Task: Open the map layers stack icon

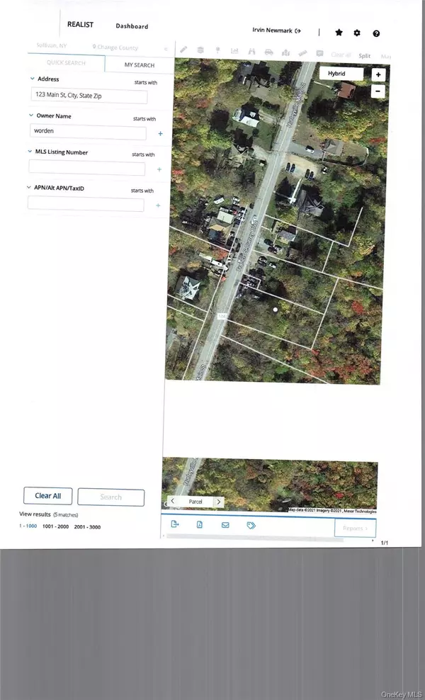Action: click(x=200, y=50)
